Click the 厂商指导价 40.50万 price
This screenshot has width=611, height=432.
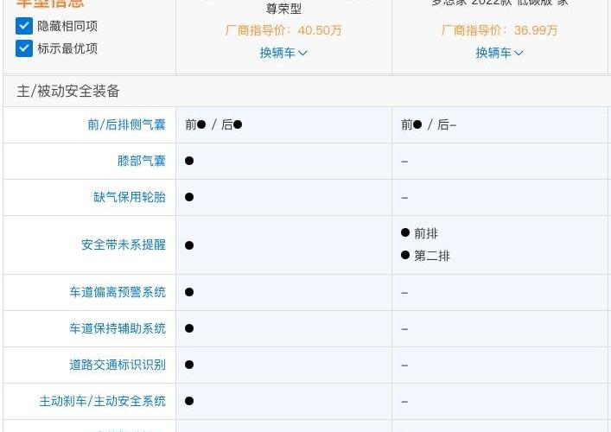pyautogui.click(x=283, y=30)
